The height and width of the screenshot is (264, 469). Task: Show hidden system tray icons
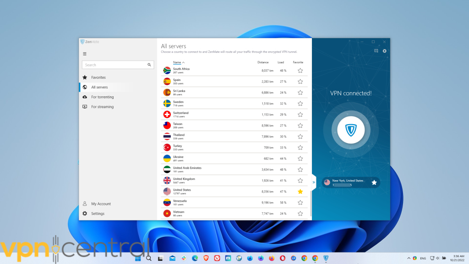pyautogui.click(x=409, y=258)
